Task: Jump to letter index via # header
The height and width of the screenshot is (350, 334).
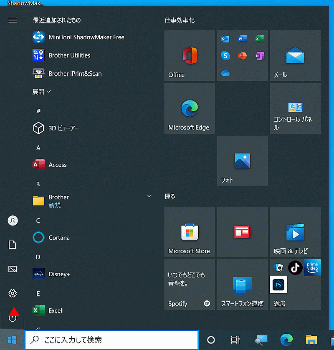Action: pyautogui.click(x=38, y=111)
